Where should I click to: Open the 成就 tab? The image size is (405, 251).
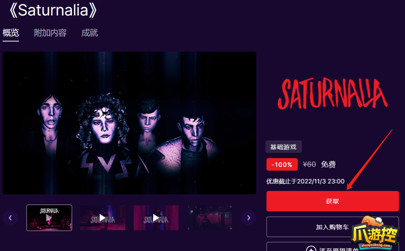tap(89, 33)
